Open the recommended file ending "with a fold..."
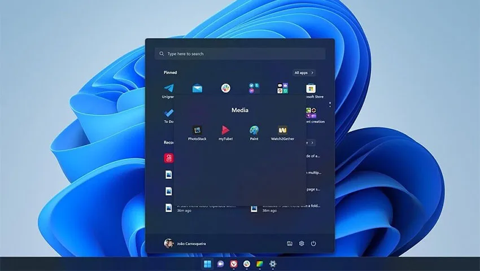 285,208
